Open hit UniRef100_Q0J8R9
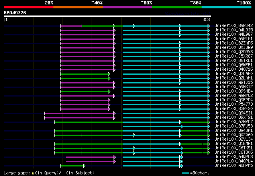Image resolution: width=255 pixels, height=176 pixels. point(233,47)
